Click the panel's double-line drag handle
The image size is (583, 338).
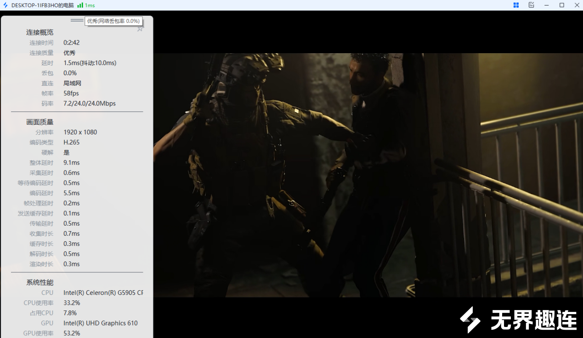(77, 20)
